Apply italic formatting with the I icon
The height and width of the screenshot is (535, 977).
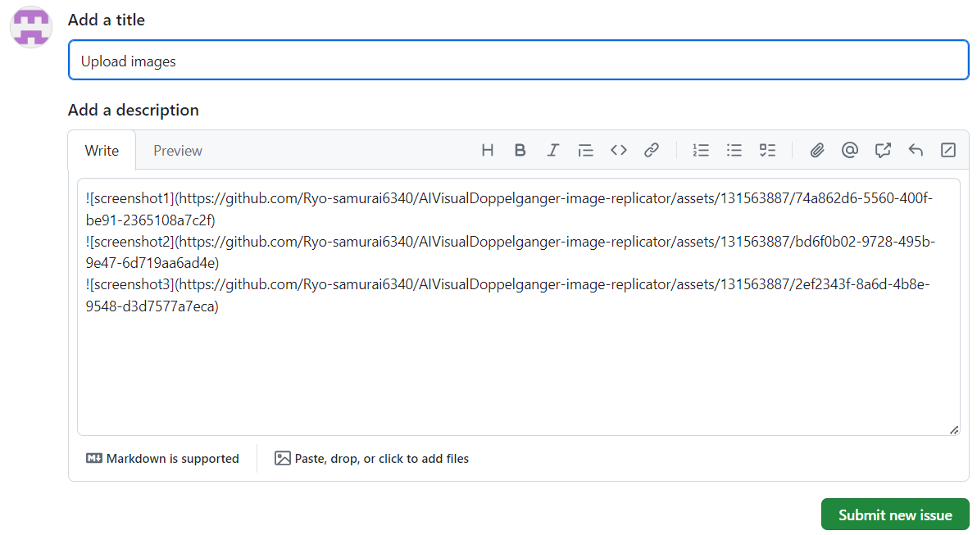click(x=552, y=150)
